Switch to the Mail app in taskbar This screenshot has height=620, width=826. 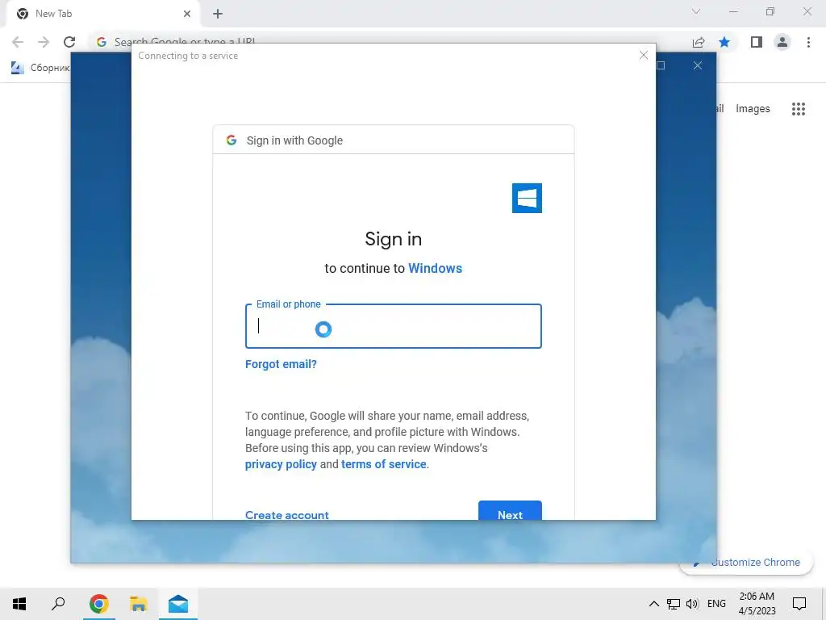[178, 604]
